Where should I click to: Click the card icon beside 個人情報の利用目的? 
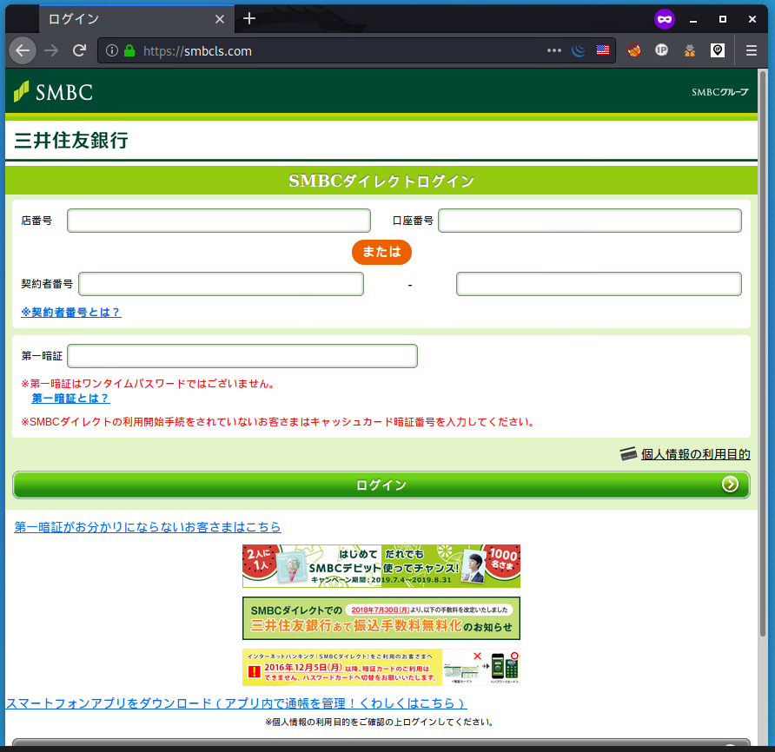(628, 453)
